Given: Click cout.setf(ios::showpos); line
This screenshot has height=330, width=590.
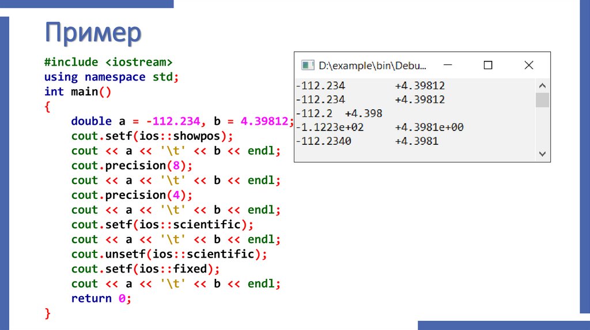Looking at the screenshot, I should (152, 136).
